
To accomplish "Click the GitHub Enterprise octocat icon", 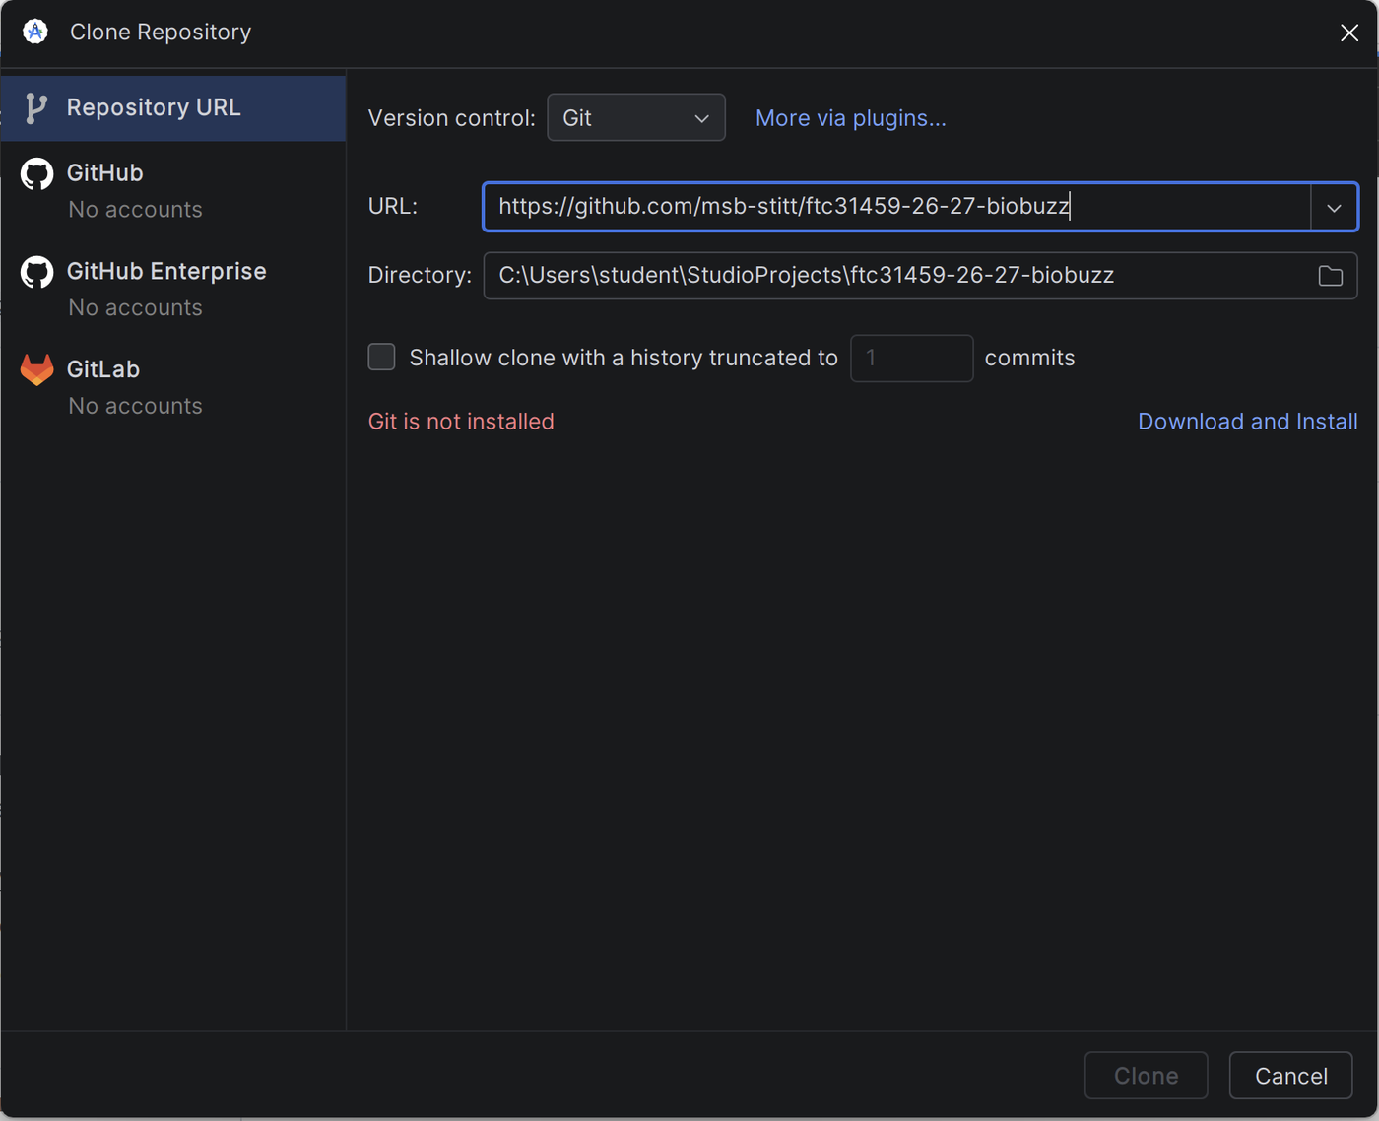I will (x=37, y=273).
